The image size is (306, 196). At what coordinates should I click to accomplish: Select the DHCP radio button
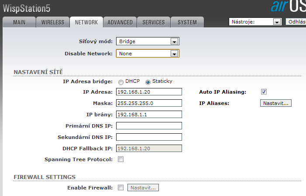pyautogui.click(x=121, y=82)
